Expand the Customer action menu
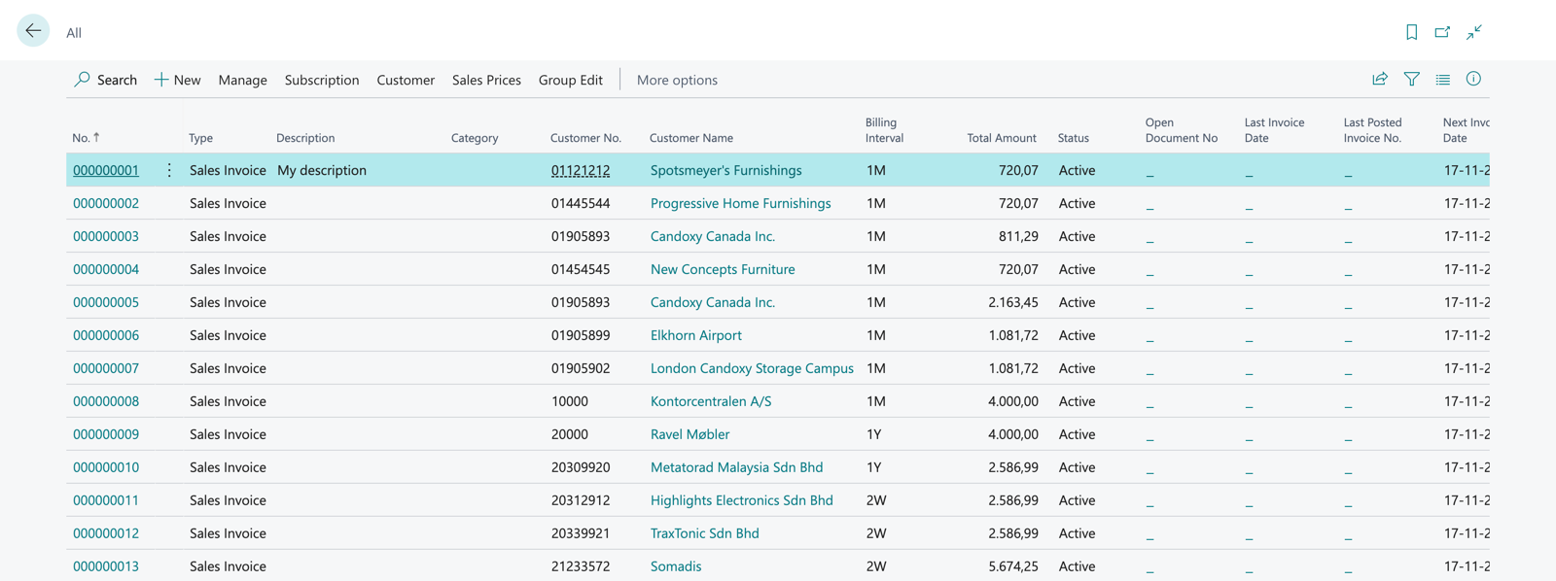This screenshot has height=581, width=1556. (406, 80)
